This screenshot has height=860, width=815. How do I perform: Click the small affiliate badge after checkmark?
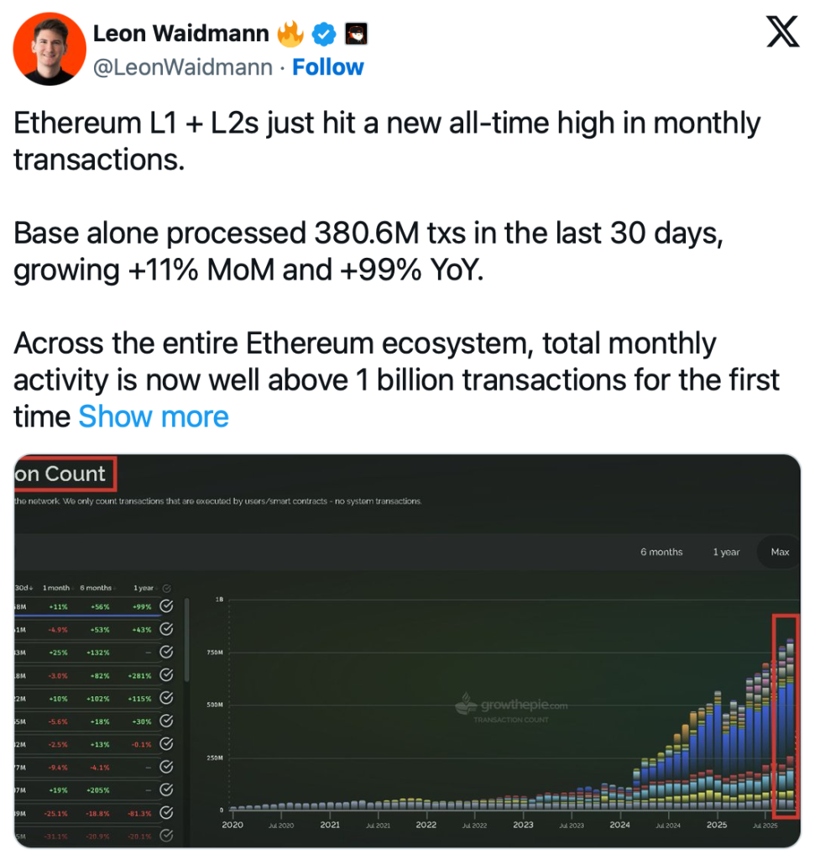pos(357,34)
